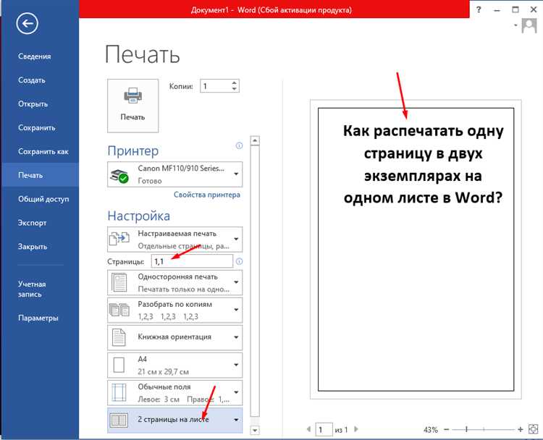Click the settings scrollbar down arrow

coord(255,431)
